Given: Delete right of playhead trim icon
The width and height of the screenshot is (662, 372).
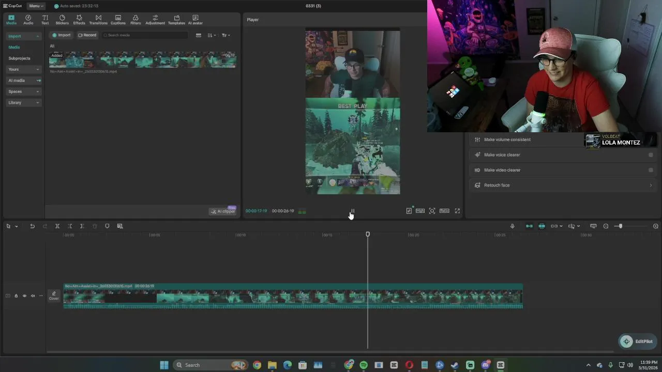Looking at the screenshot, I should (82, 226).
